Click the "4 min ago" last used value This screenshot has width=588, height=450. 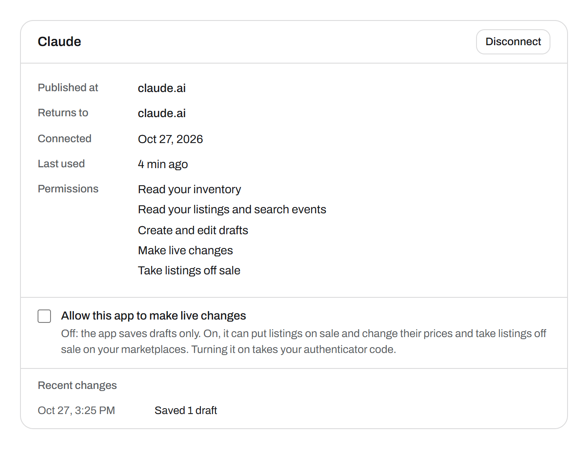point(163,164)
